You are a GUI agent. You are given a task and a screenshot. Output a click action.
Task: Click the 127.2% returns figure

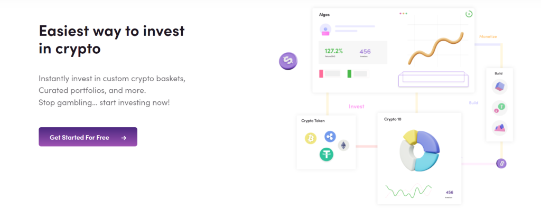point(334,51)
